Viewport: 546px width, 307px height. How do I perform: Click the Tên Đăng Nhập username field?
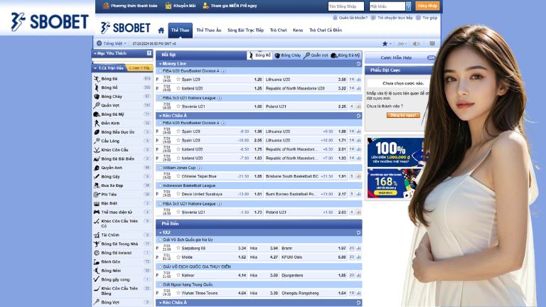346,6
